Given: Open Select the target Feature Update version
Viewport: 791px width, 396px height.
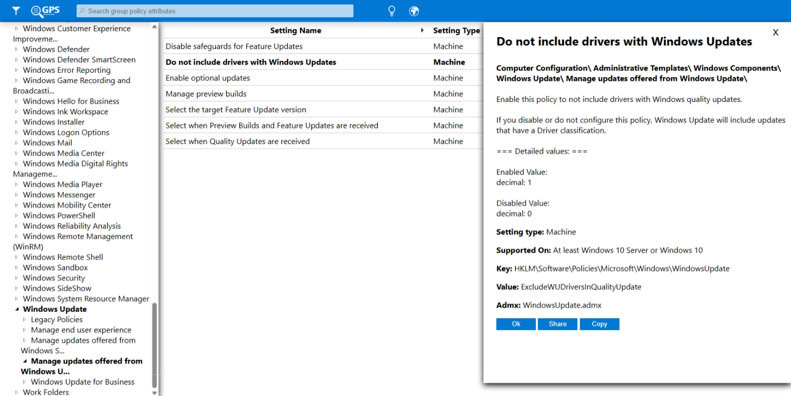Looking at the screenshot, I should tap(236, 109).
